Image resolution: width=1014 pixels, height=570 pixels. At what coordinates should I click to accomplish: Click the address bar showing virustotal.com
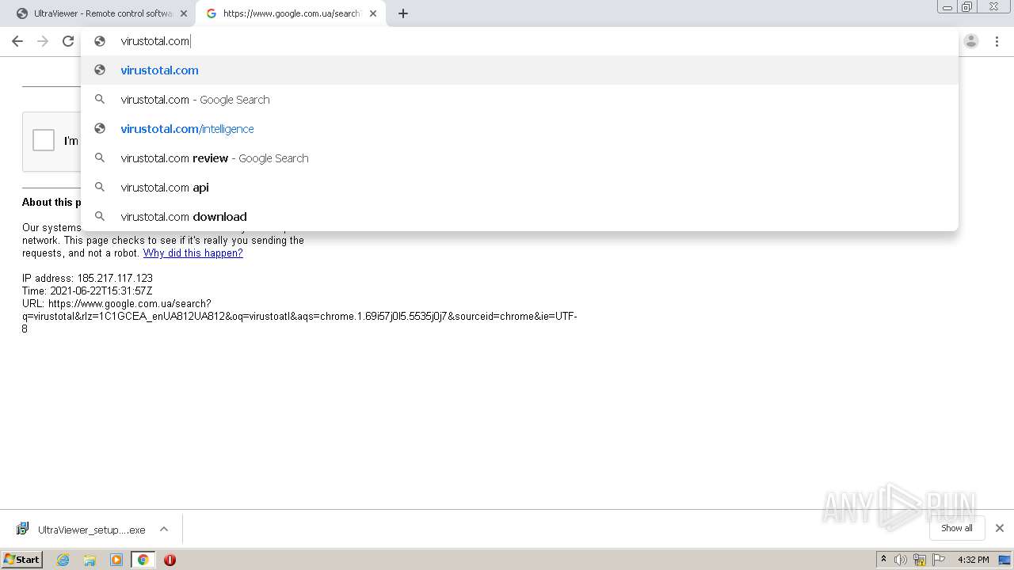tap(519, 41)
